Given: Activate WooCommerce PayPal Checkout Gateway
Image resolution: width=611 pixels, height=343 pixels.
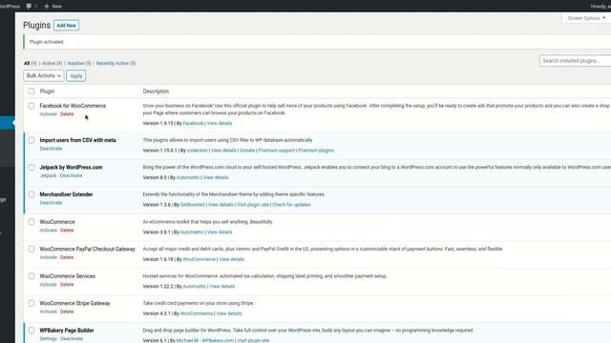Looking at the screenshot, I should tap(49, 257).
